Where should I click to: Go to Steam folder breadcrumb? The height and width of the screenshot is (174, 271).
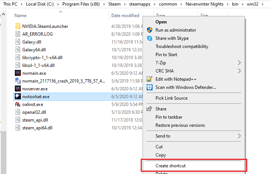click(x=114, y=4)
